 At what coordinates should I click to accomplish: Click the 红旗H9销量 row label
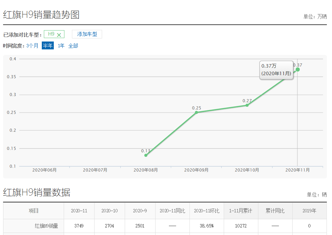click(46, 226)
